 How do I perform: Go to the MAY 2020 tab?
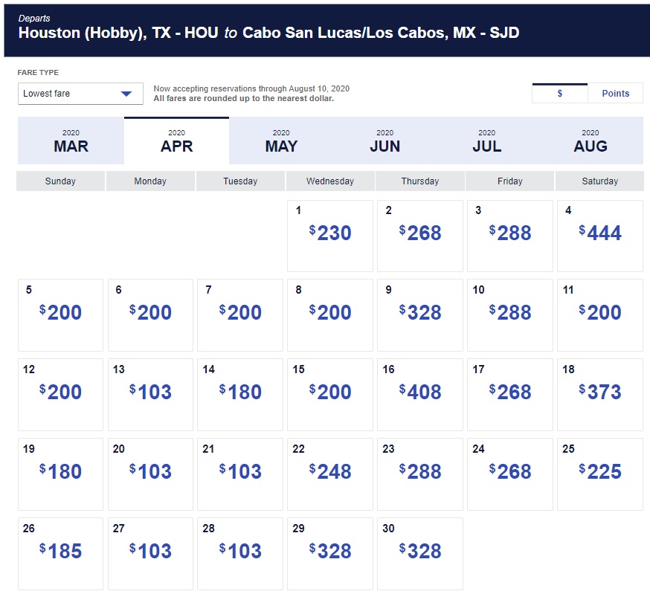(281, 141)
